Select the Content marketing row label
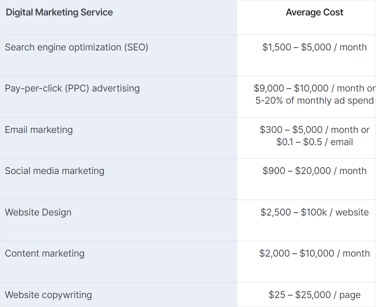Screen dimensions: 376x307 (44, 254)
